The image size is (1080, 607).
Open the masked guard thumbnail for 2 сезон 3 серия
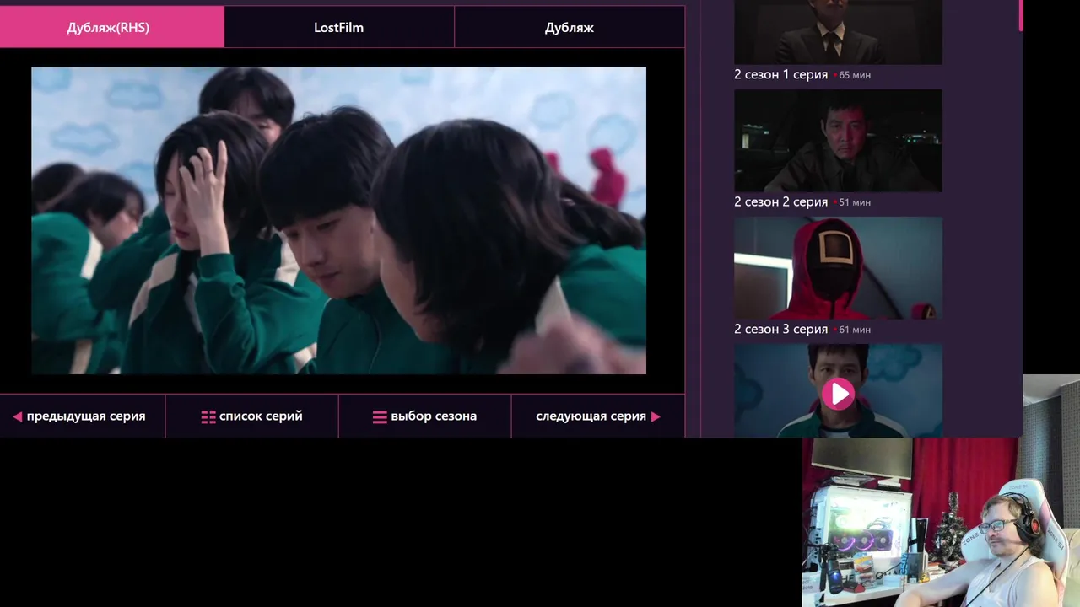click(x=838, y=268)
